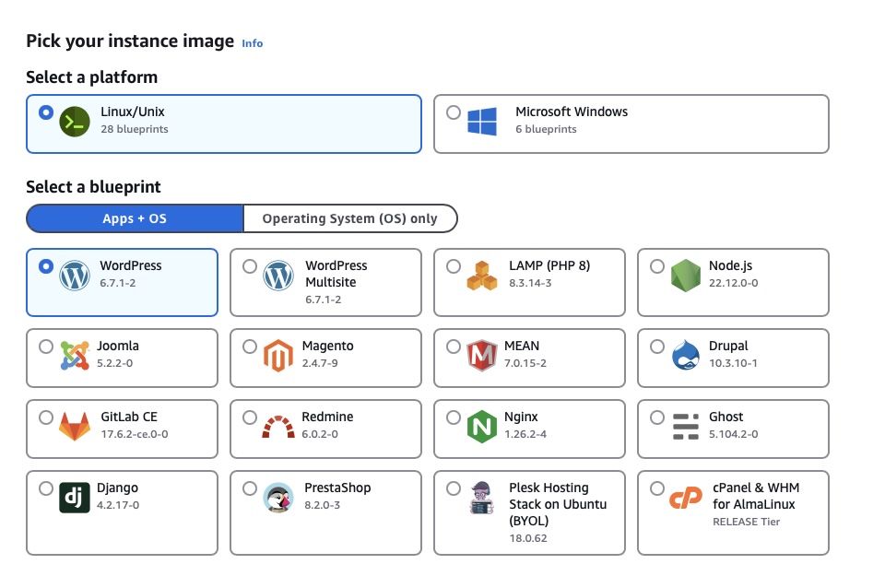Open the Info link next to heading
Image resolution: width=885 pixels, height=576 pixels.
[x=253, y=43]
